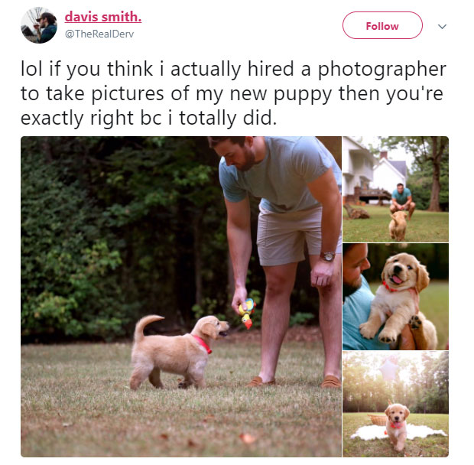Viewport: 474px width, 465px height.
Task: Click the Follow button
Action: (382, 25)
